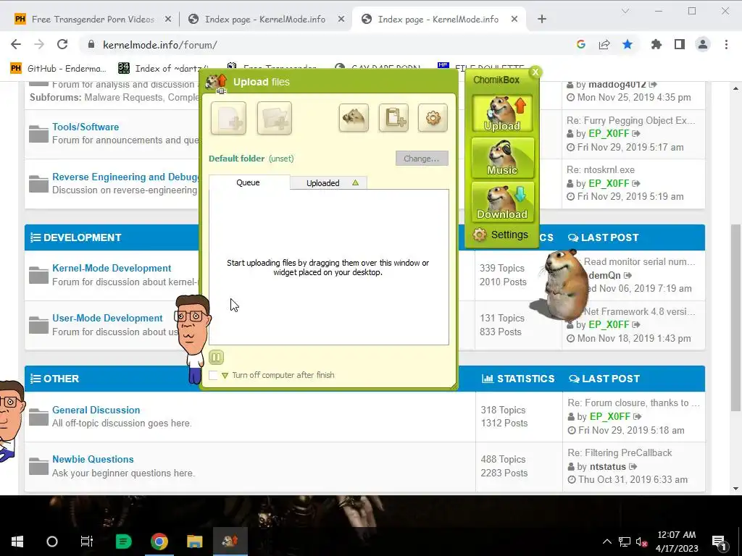This screenshot has width=742, height=556.
Task: Open Upload in ChomikBox widget
Action: pyautogui.click(x=502, y=114)
